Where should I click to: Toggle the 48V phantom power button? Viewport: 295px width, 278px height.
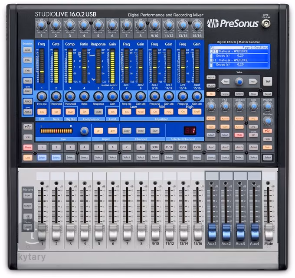[112, 130]
